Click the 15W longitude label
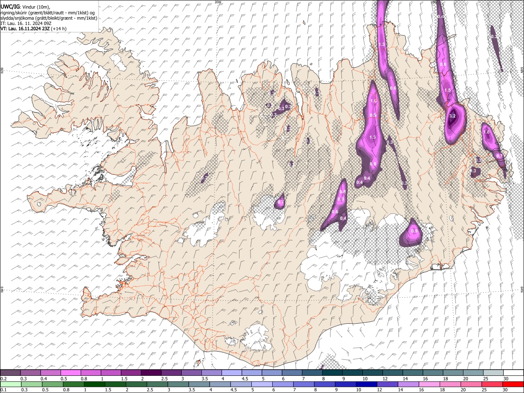Image resolution: width=524 pixels, height=393 pixels. (434, 2)
